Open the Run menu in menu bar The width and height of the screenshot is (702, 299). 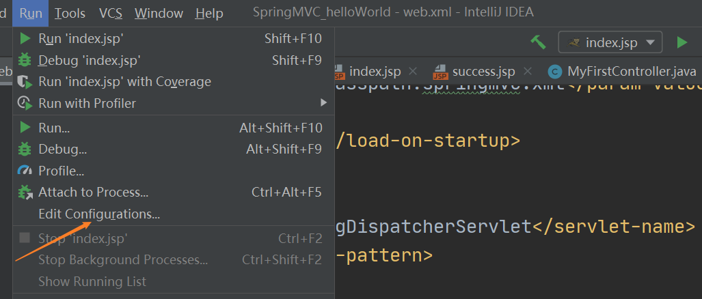[31, 13]
